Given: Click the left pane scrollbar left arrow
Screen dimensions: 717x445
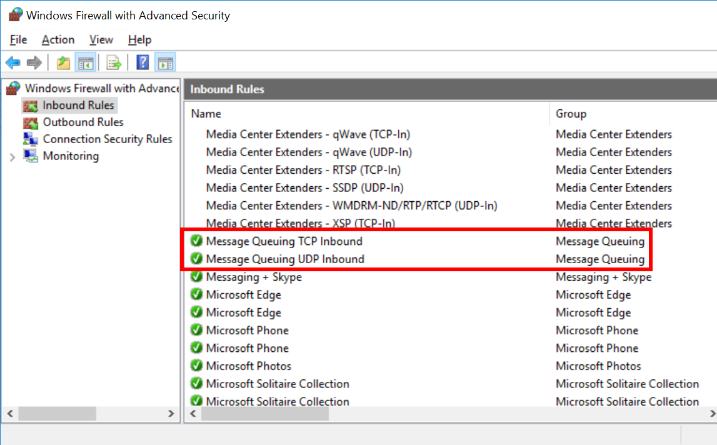Looking at the screenshot, I should tap(10, 414).
